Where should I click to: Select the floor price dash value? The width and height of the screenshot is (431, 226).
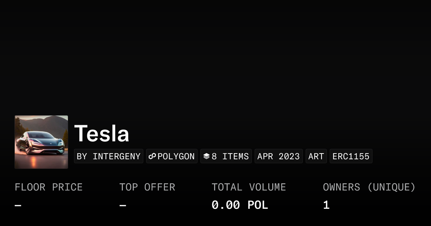click(x=18, y=206)
